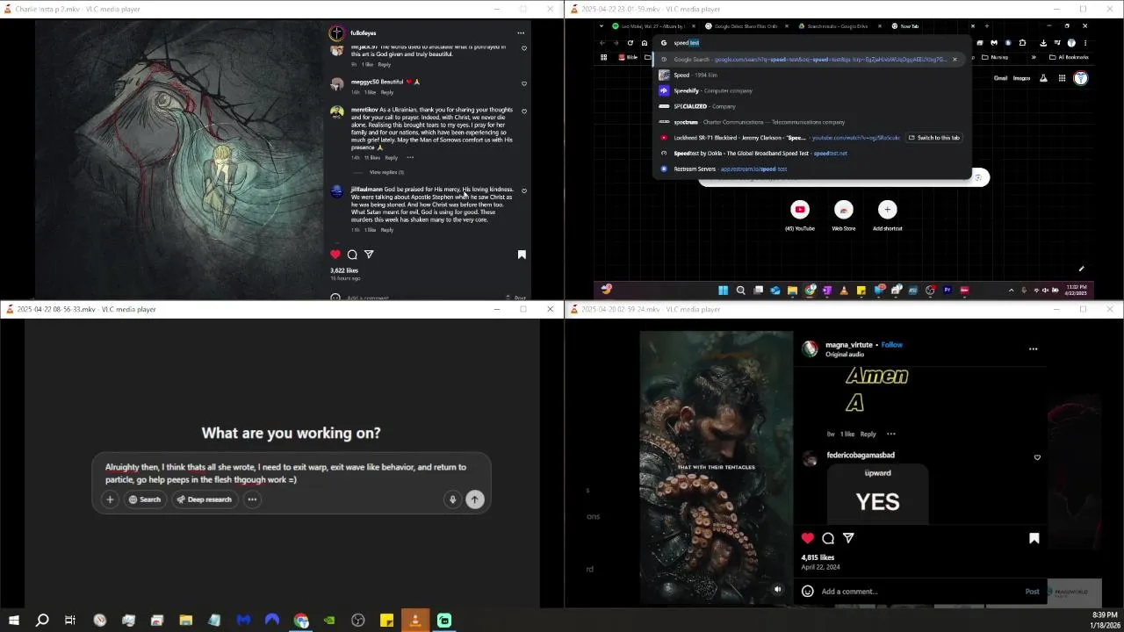Click bookmark icon on magna_virtute post
Image resolution: width=1124 pixels, height=632 pixels.
pos(1034,538)
